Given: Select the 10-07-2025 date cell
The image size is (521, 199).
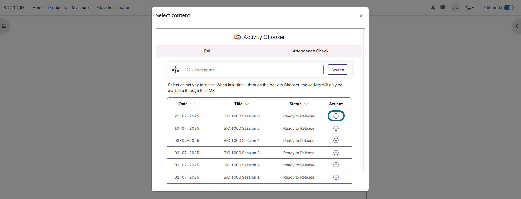Looking at the screenshot, I should point(187,128).
